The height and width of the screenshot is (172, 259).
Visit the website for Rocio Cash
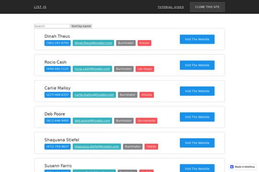coord(197,65)
